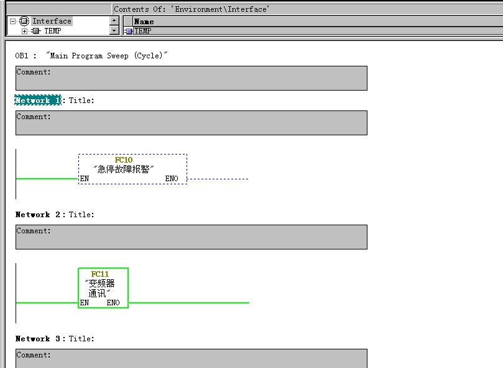Select TEMP label in the interface tree
The height and width of the screenshot is (368, 503).
(x=53, y=31)
